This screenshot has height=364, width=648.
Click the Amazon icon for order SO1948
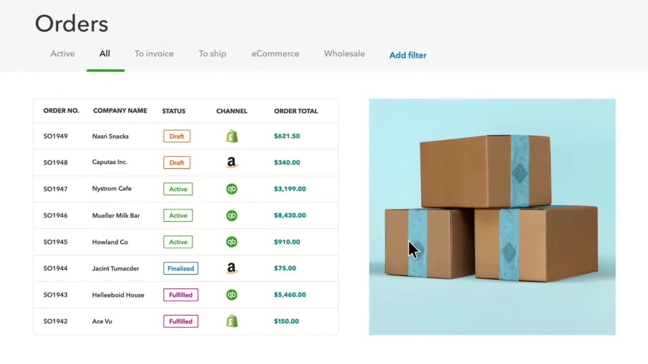click(232, 162)
